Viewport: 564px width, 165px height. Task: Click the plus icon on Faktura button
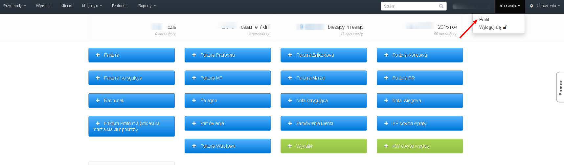pyautogui.click(x=98, y=55)
